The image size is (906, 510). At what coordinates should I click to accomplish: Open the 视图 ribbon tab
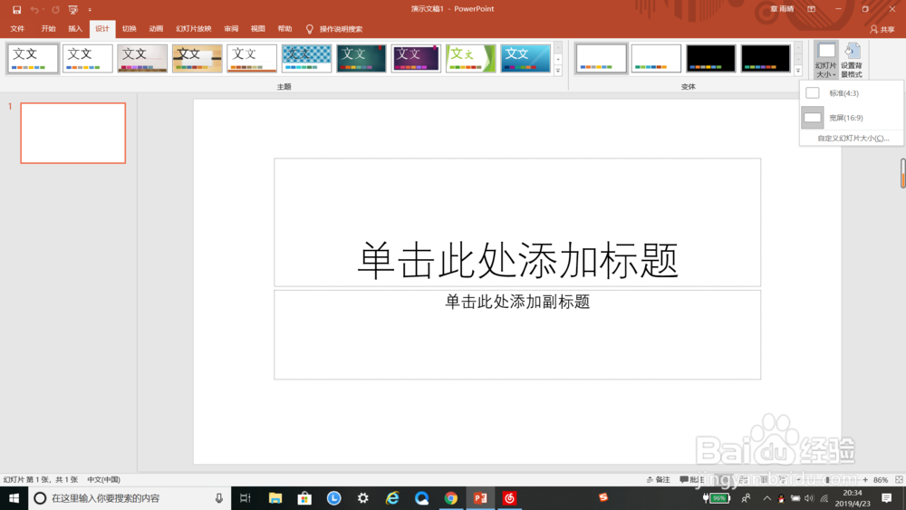pyautogui.click(x=257, y=29)
